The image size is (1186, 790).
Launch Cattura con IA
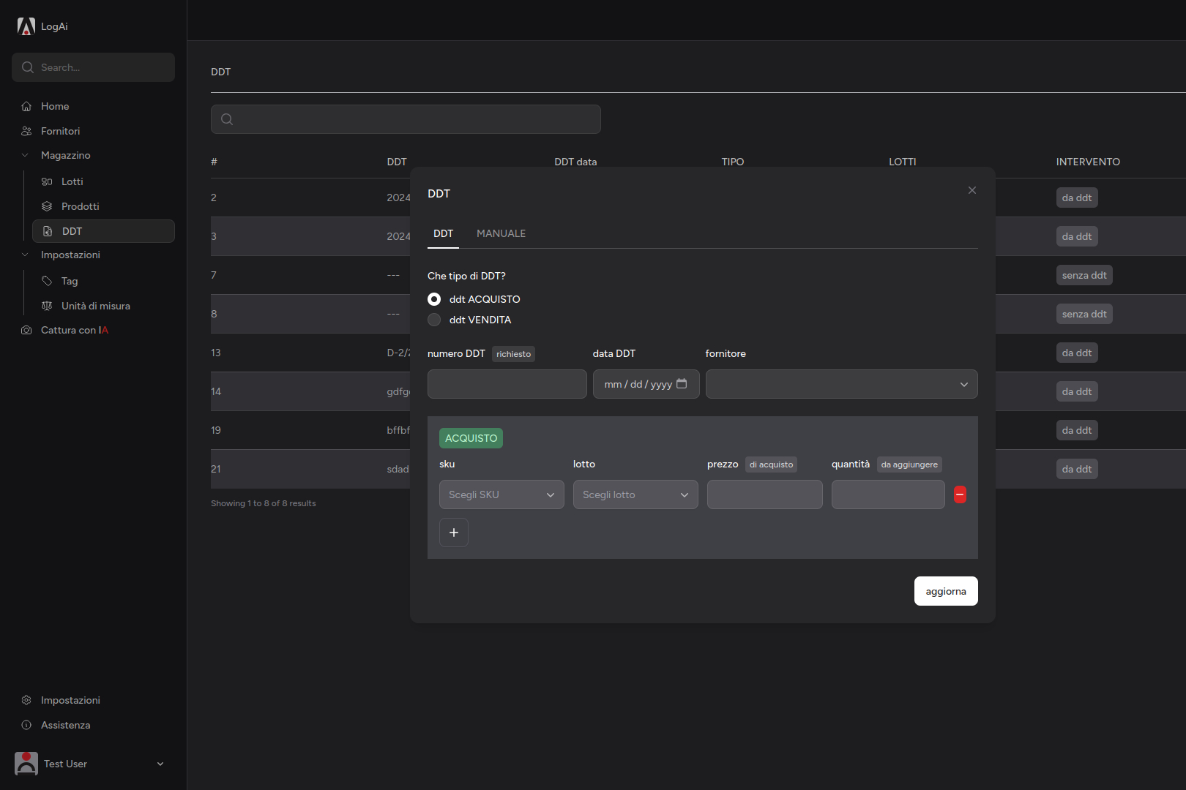74,330
